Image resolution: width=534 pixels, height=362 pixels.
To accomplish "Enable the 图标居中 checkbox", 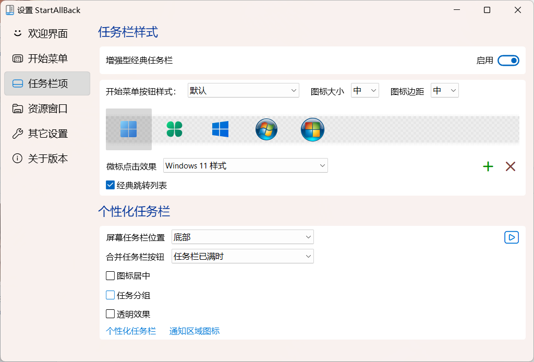I will [110, 276].
